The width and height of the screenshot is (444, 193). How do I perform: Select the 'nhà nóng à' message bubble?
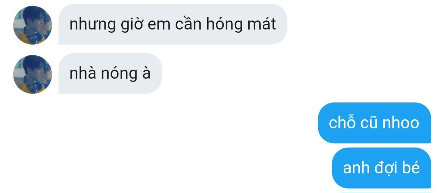tap(110, 73)
